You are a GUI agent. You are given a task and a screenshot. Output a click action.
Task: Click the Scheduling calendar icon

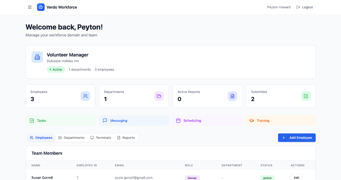pyautogui.click(x=178, y=121)
